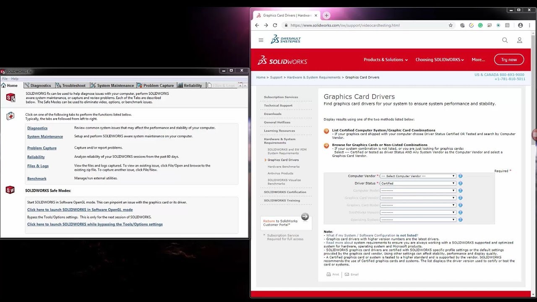Expand Choosing SOLIDWORKS menu
This screenshot has height=302, width=537.
[440, 60]
